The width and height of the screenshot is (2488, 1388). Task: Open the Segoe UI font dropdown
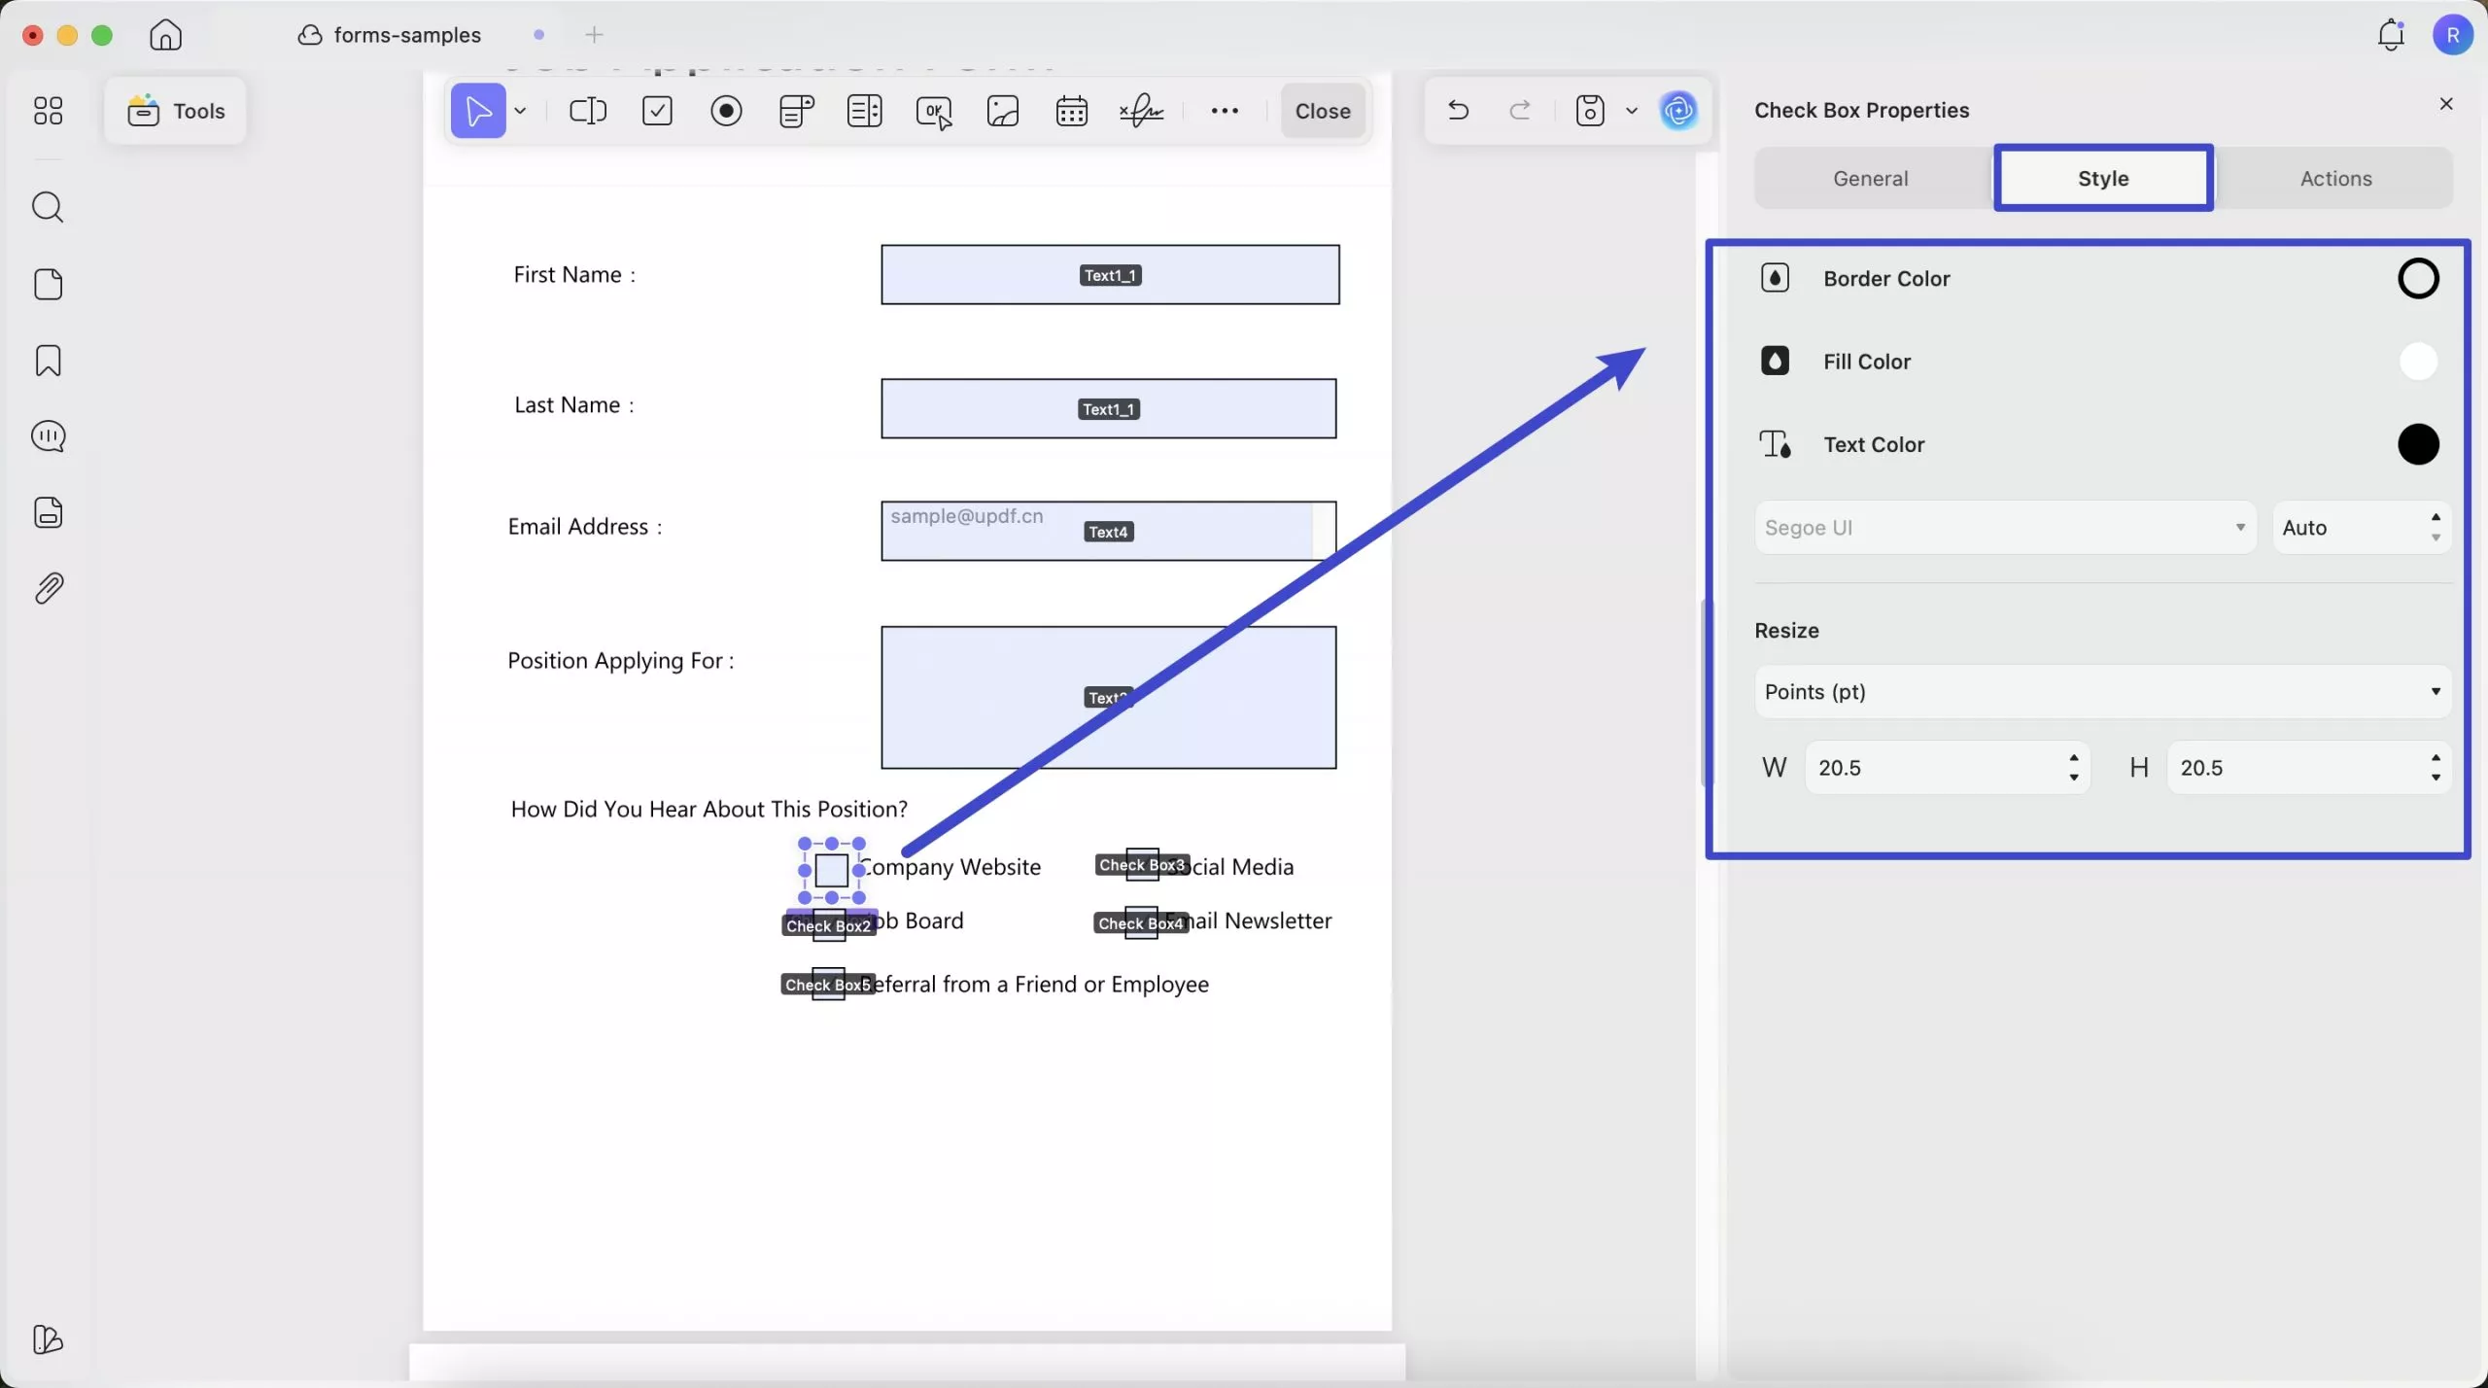[x=2002, y=527]
